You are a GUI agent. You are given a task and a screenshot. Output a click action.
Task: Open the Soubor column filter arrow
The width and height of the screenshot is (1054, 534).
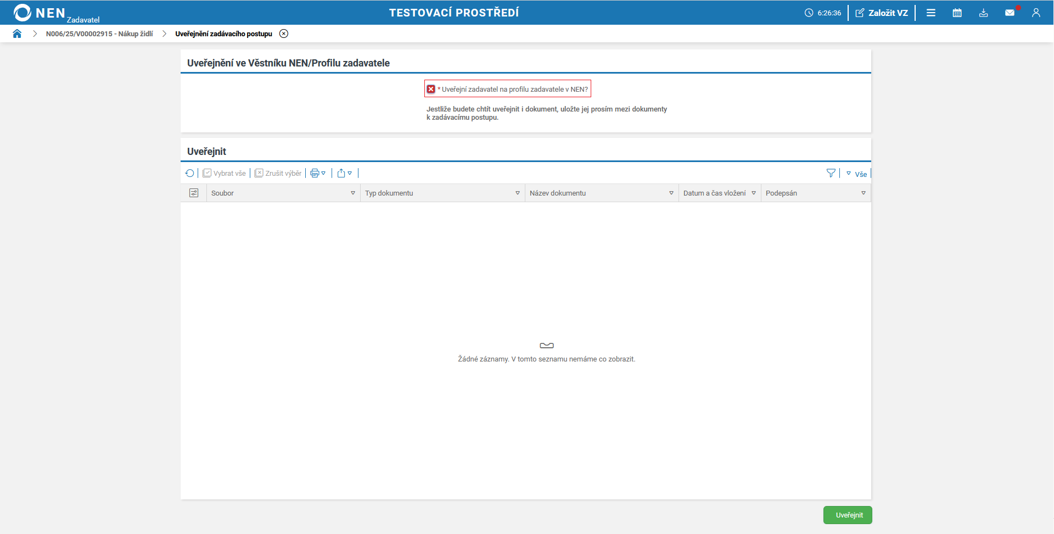pos(353,193)
